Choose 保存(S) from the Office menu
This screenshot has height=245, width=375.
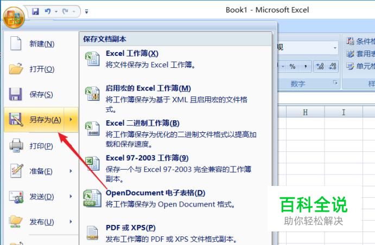coord(41,94)
